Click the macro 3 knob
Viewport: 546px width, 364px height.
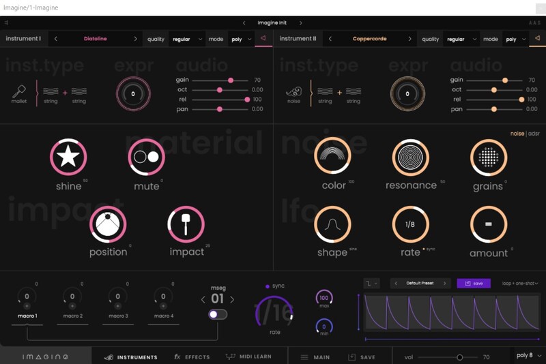click(x=117, y=297)
